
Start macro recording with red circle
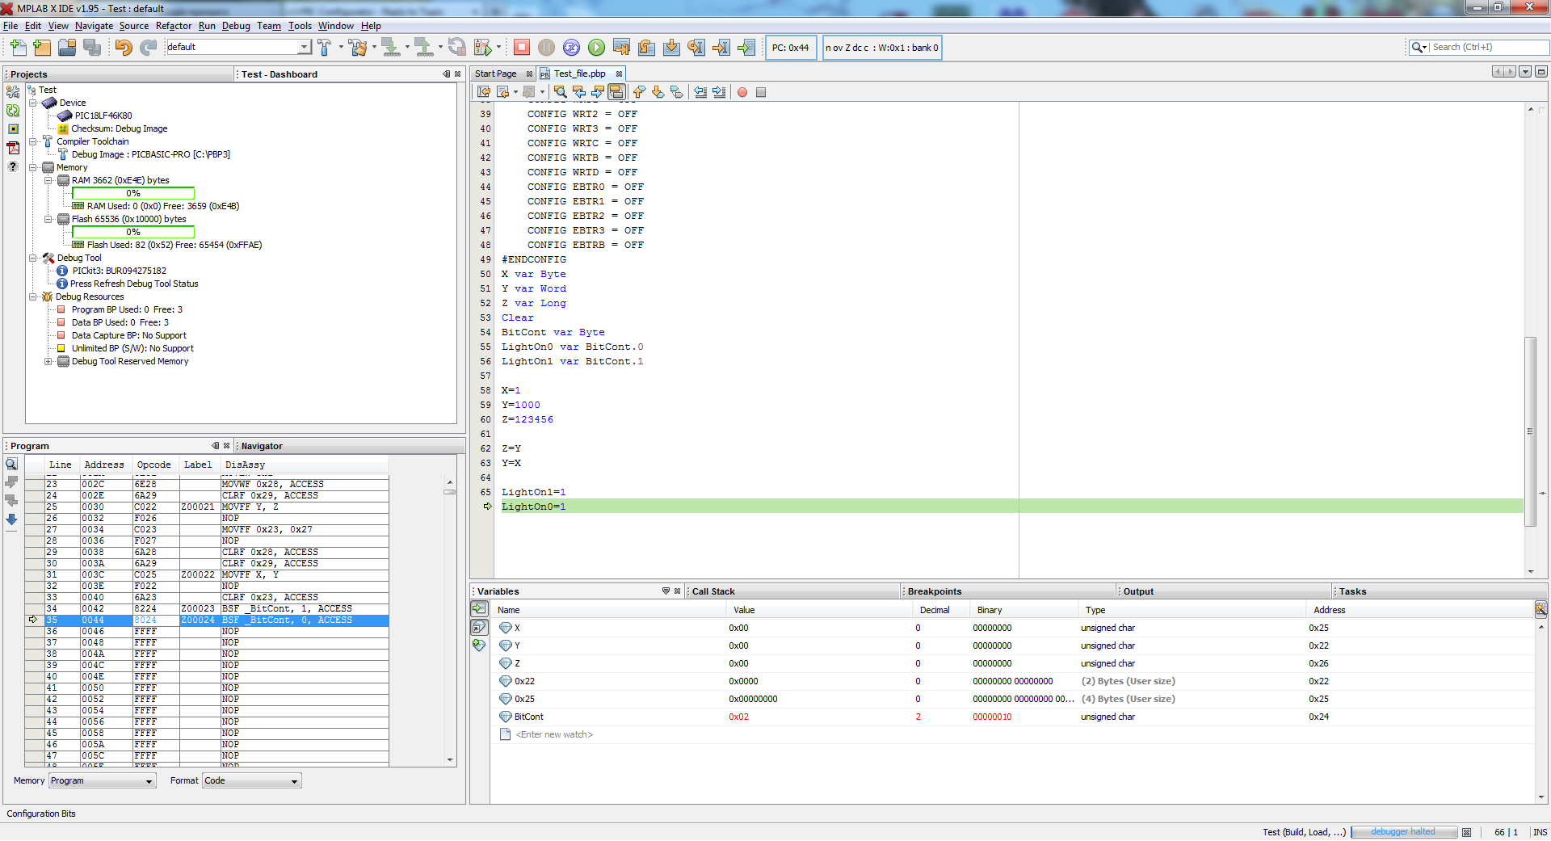point(742,92)
